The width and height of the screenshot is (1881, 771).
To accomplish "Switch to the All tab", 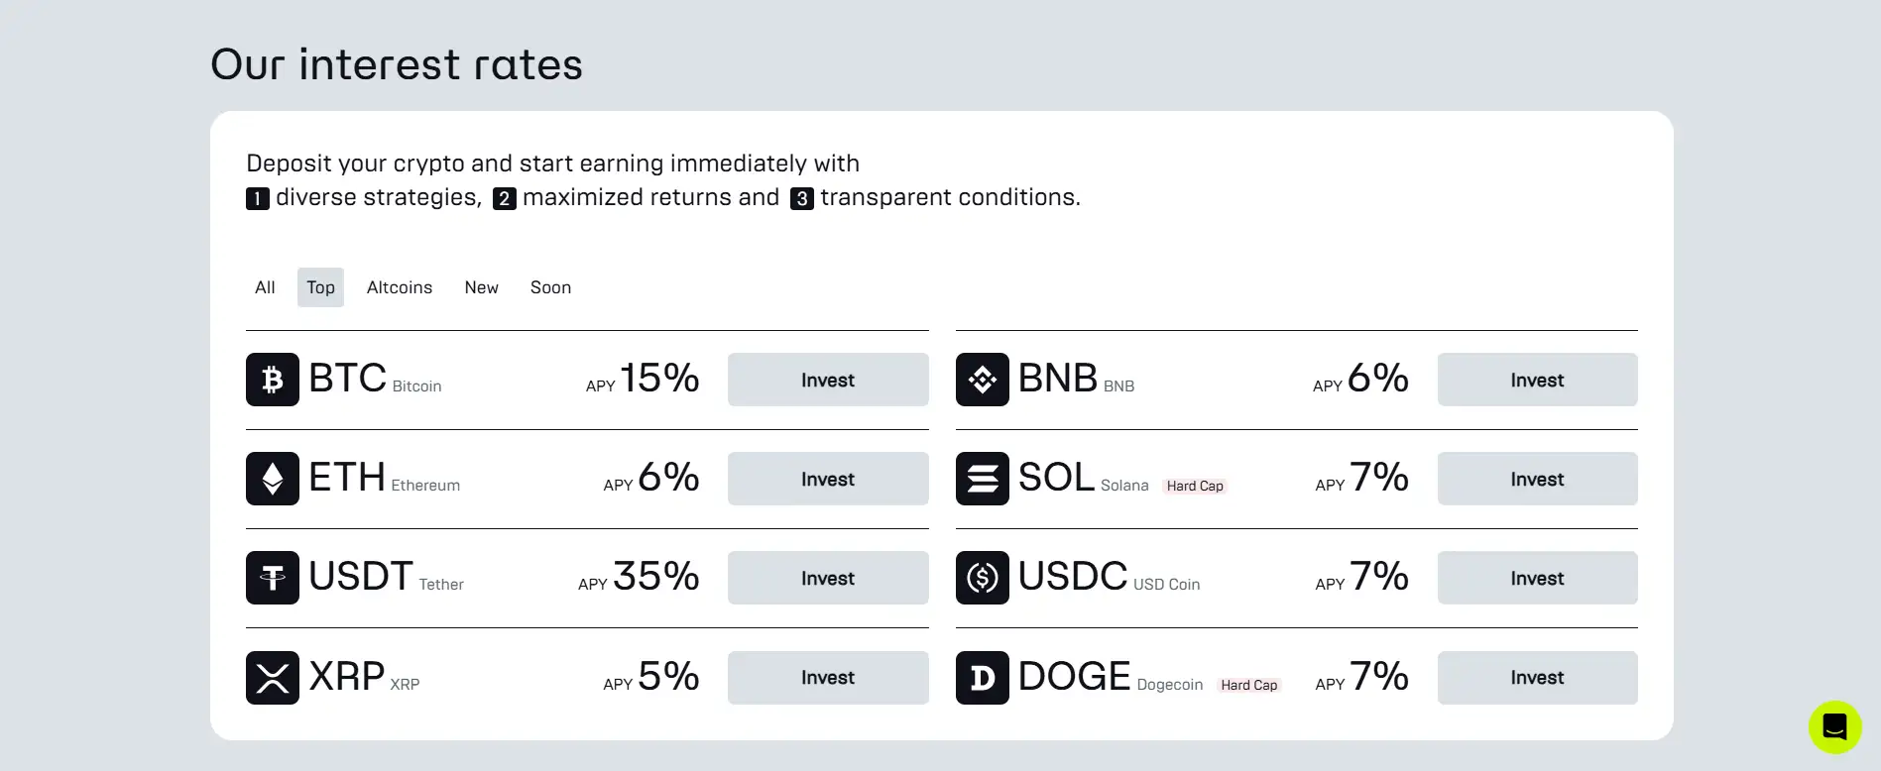I will pyautogui.click(x=265, y=287).
